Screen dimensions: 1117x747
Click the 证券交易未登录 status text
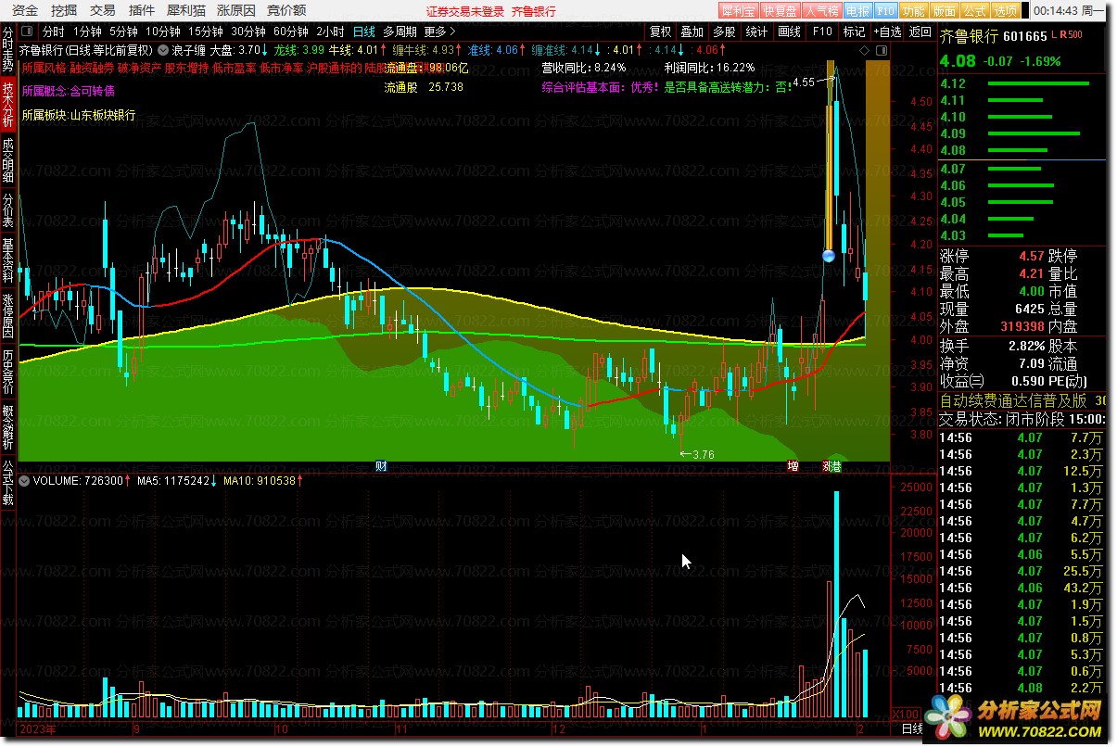[465, 11]
